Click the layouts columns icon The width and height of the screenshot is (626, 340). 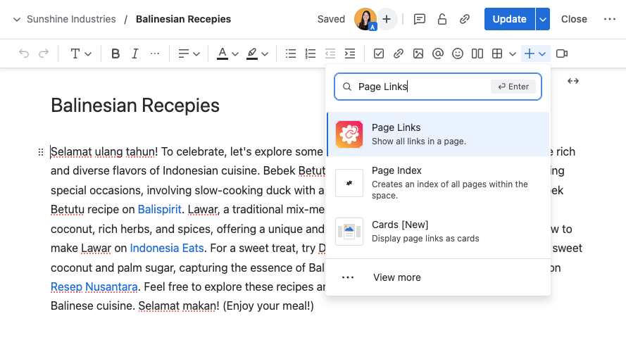[477, 53]
